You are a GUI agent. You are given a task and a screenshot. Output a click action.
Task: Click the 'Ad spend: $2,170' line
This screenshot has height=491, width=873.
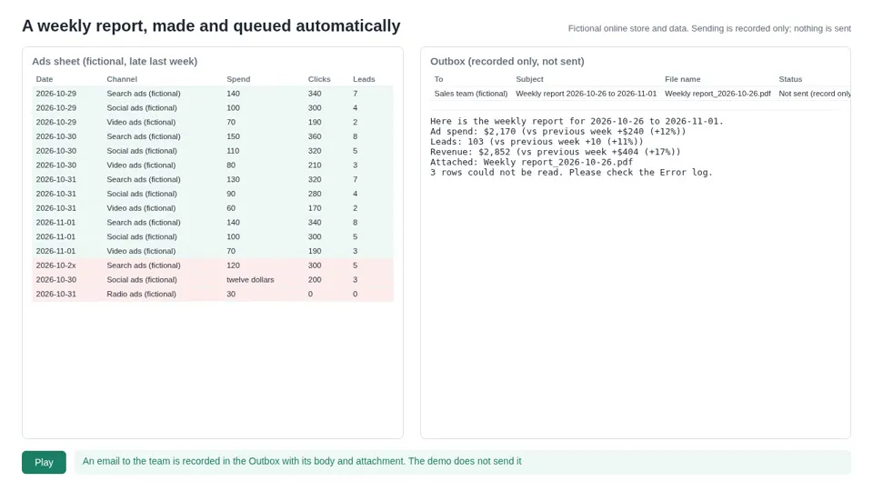click(557, 131)
